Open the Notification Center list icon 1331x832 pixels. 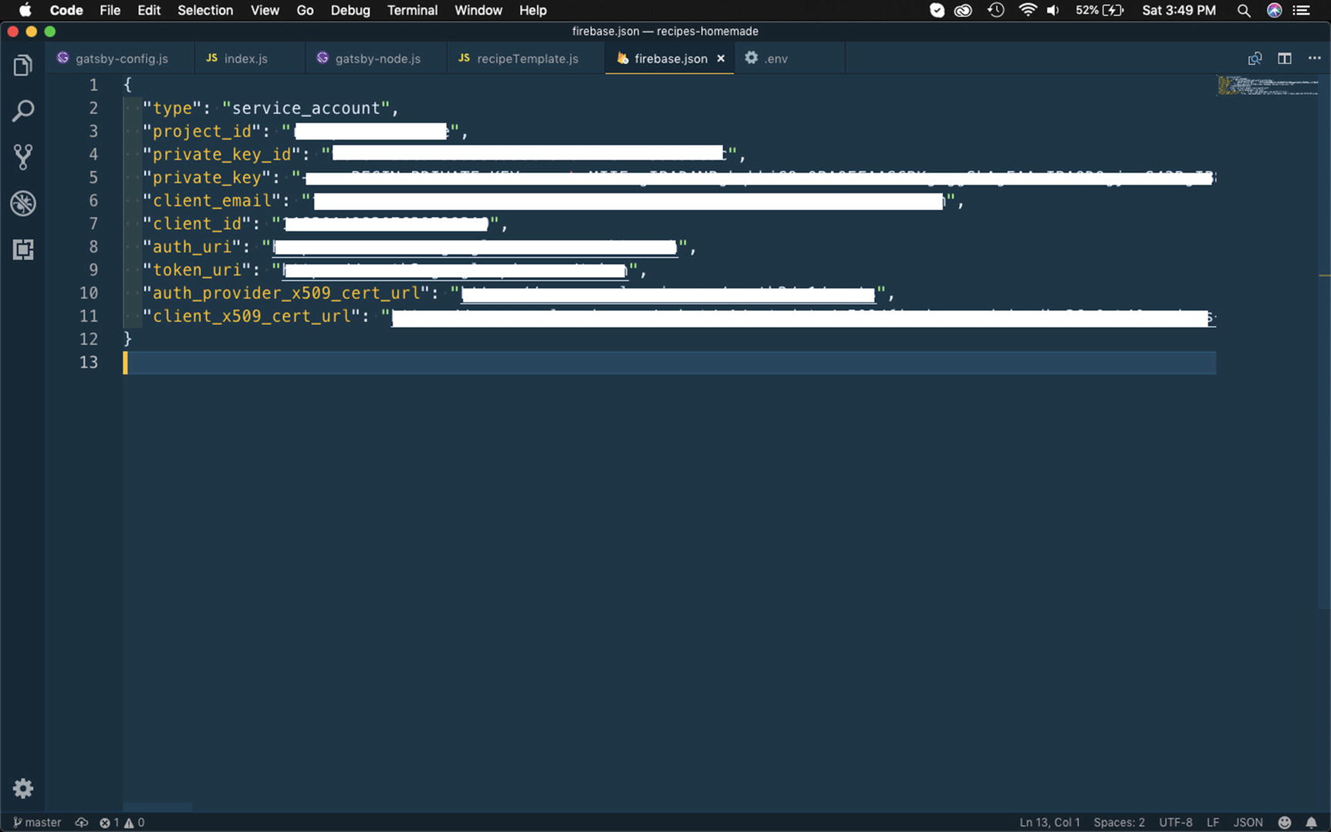point(1302,10)
